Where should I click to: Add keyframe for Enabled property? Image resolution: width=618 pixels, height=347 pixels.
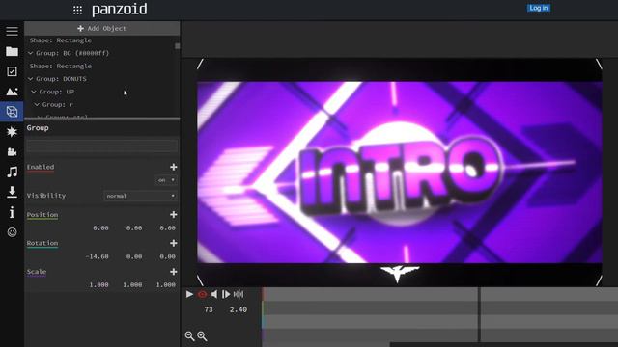pyautogui.click(x=173, y=167)
